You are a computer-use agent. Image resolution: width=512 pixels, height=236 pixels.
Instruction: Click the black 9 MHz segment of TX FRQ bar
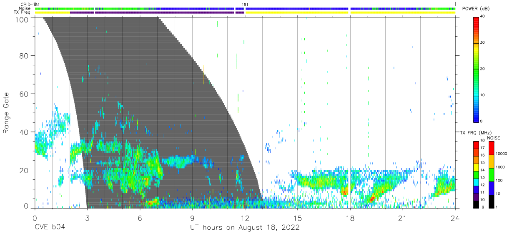[x=476, y=204]
